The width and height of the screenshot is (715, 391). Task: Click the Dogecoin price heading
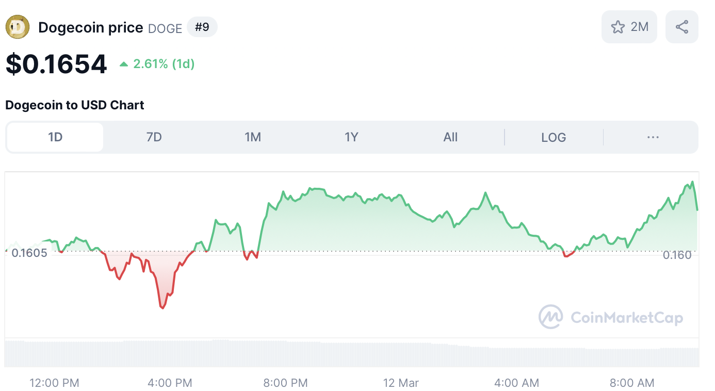pos(91,27)
